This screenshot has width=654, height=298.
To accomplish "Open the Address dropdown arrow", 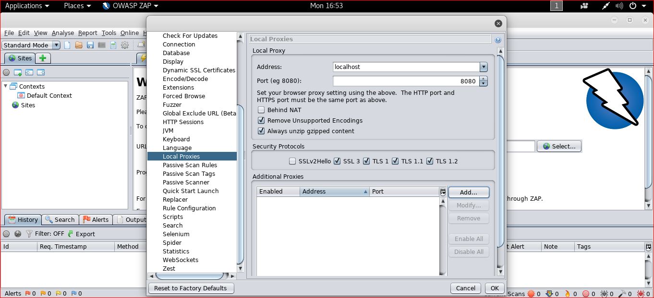I will tap(484, 67).
